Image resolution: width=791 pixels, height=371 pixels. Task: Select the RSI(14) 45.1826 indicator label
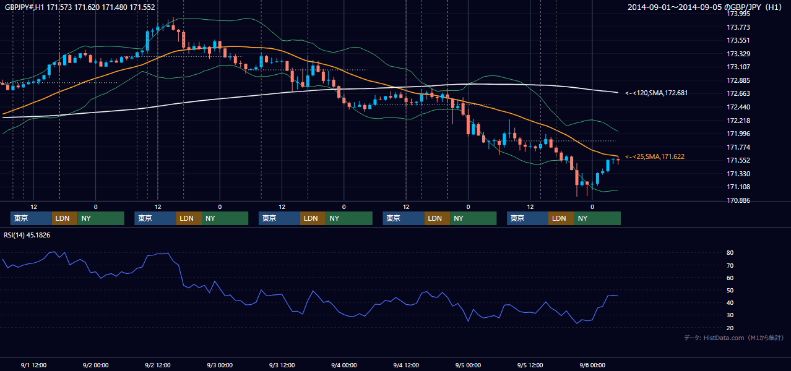coord(27,235)
